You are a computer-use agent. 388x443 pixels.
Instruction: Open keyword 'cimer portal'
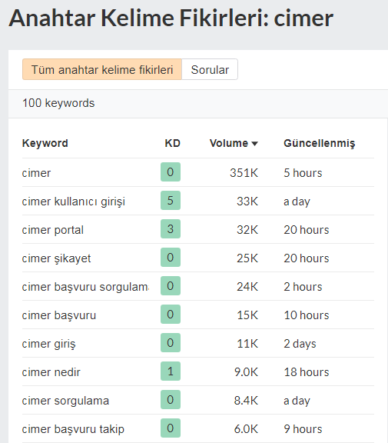53,230
